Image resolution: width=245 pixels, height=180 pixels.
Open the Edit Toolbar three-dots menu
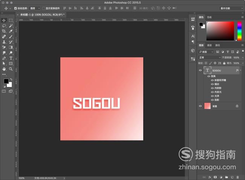pos(4,74)
